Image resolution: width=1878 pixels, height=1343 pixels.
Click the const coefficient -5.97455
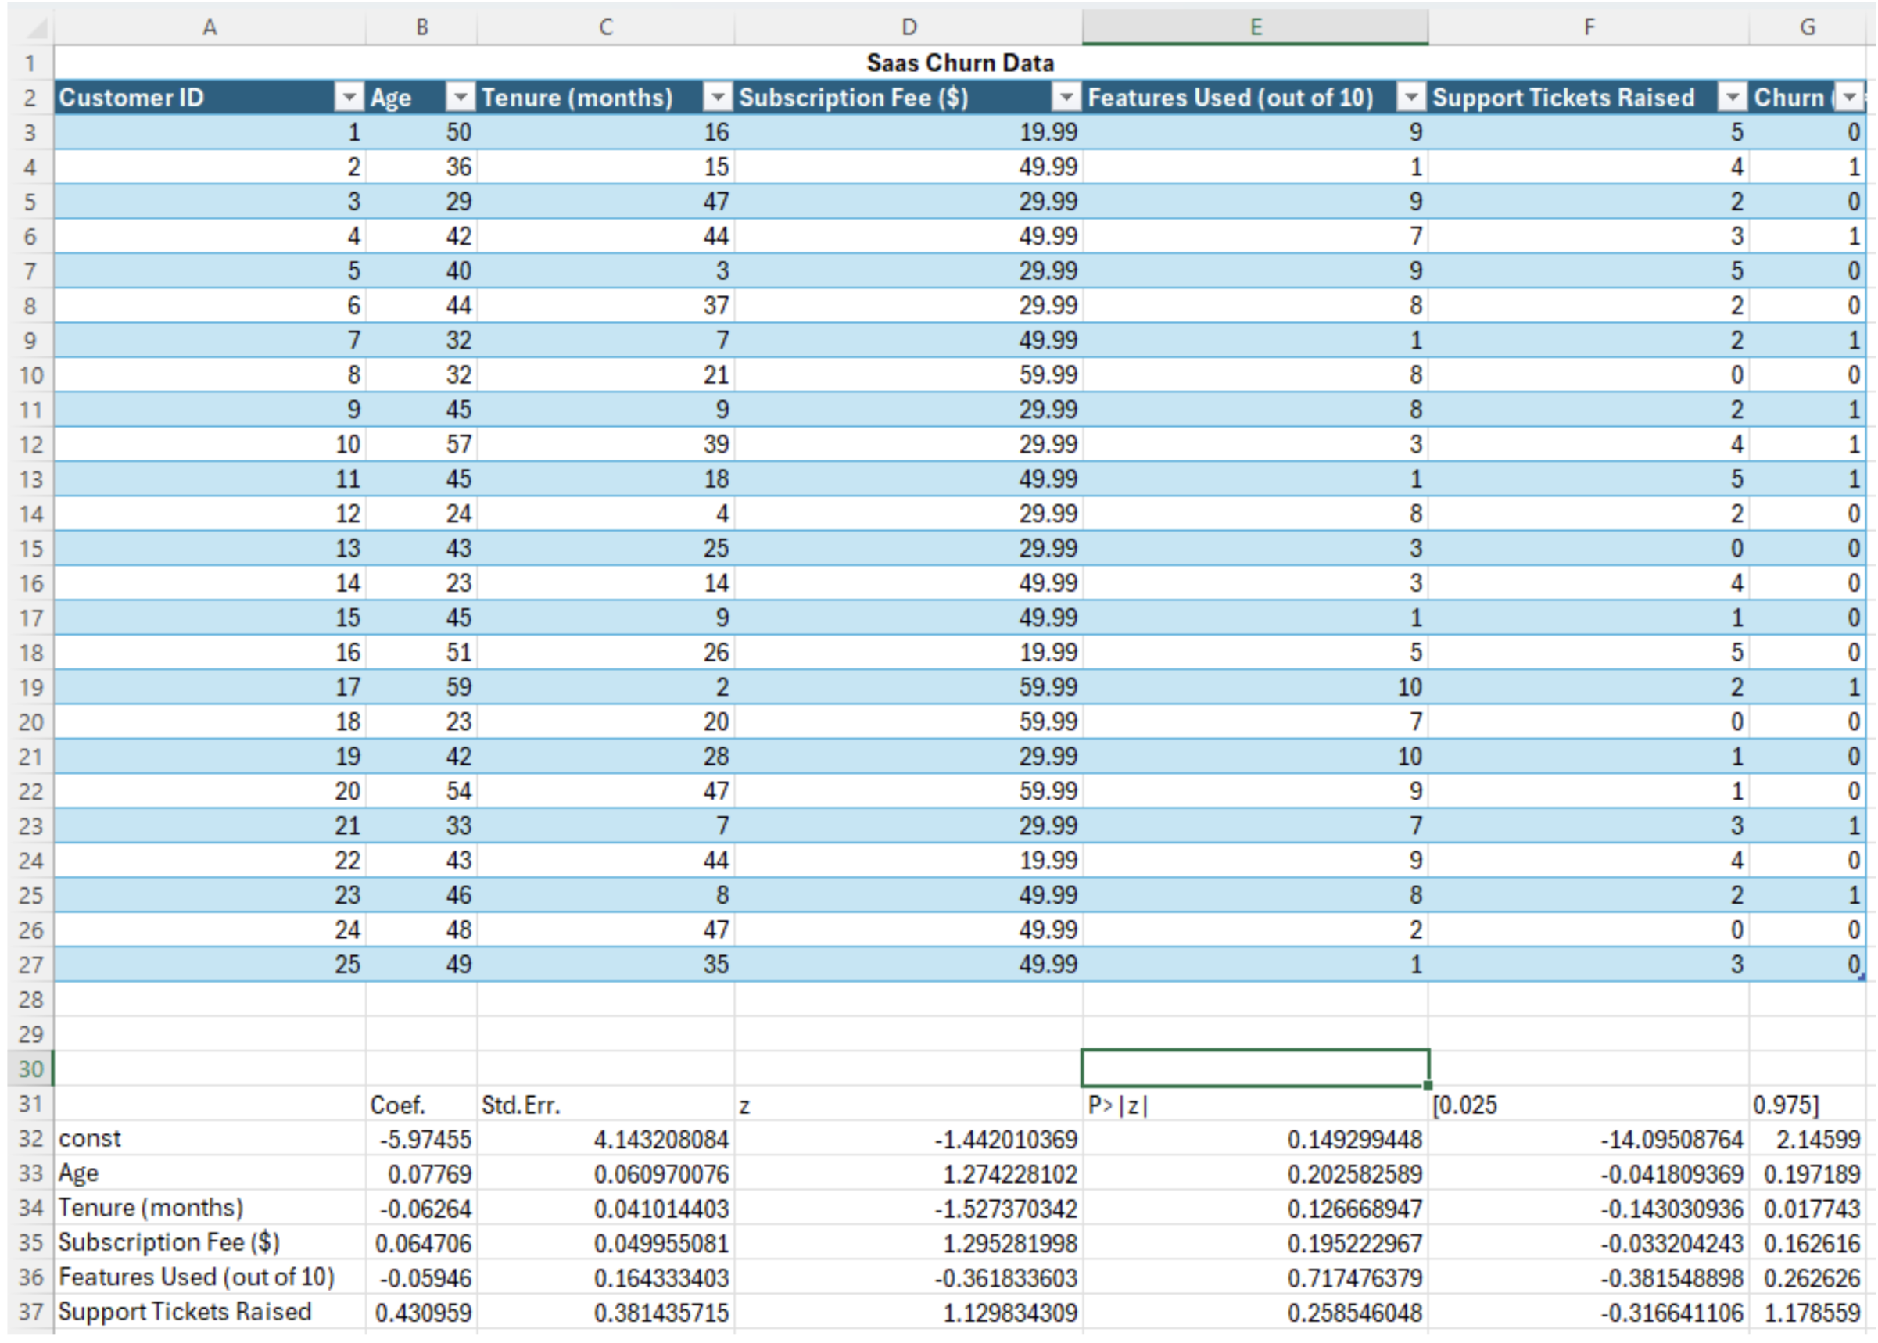pyautogui.click(x=421, y=1140)
